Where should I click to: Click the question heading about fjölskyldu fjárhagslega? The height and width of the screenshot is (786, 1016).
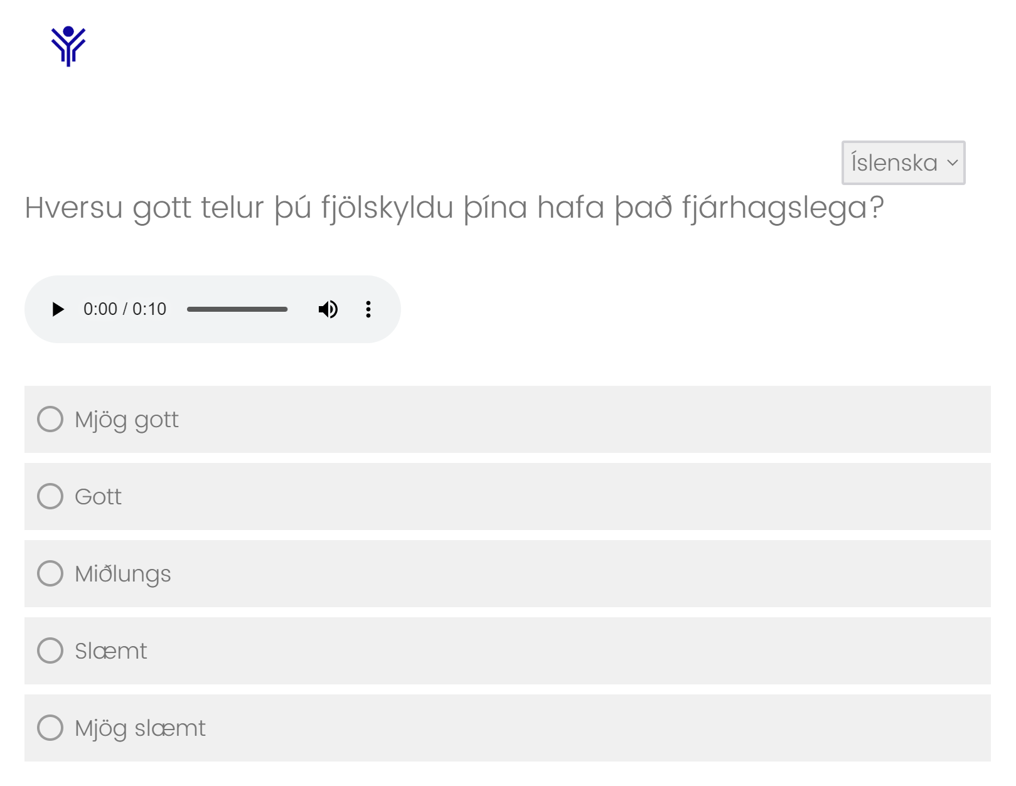click(x=454, y=208)
